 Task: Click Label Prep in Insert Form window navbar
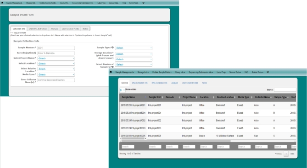[x=101, y=3]
